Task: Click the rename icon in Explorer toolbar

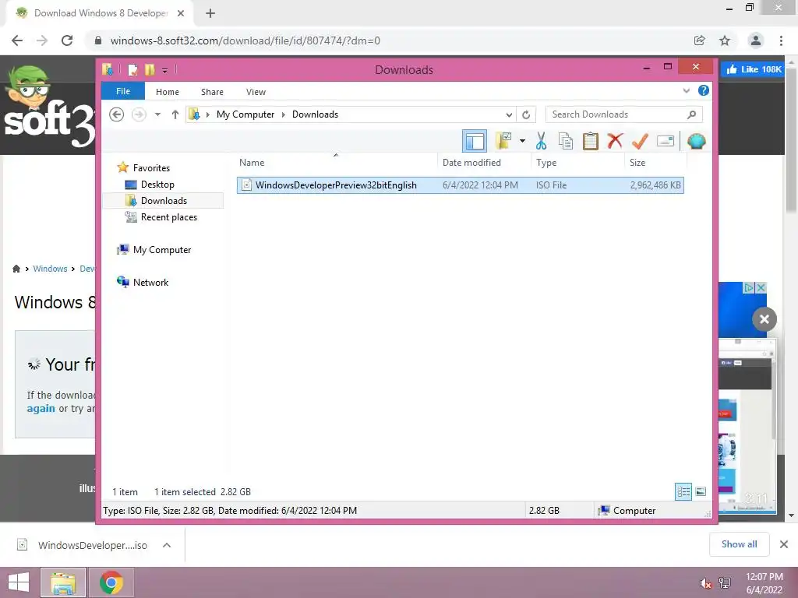Action: [x=666, y=141]
